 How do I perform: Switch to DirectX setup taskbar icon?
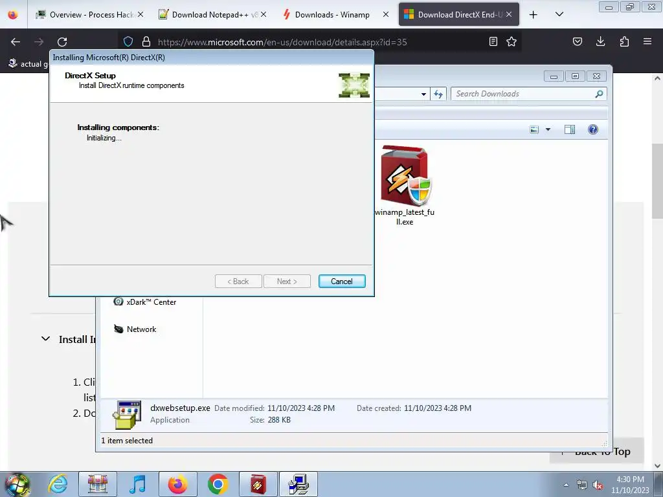pyautogui.click(x=298, y=484)
